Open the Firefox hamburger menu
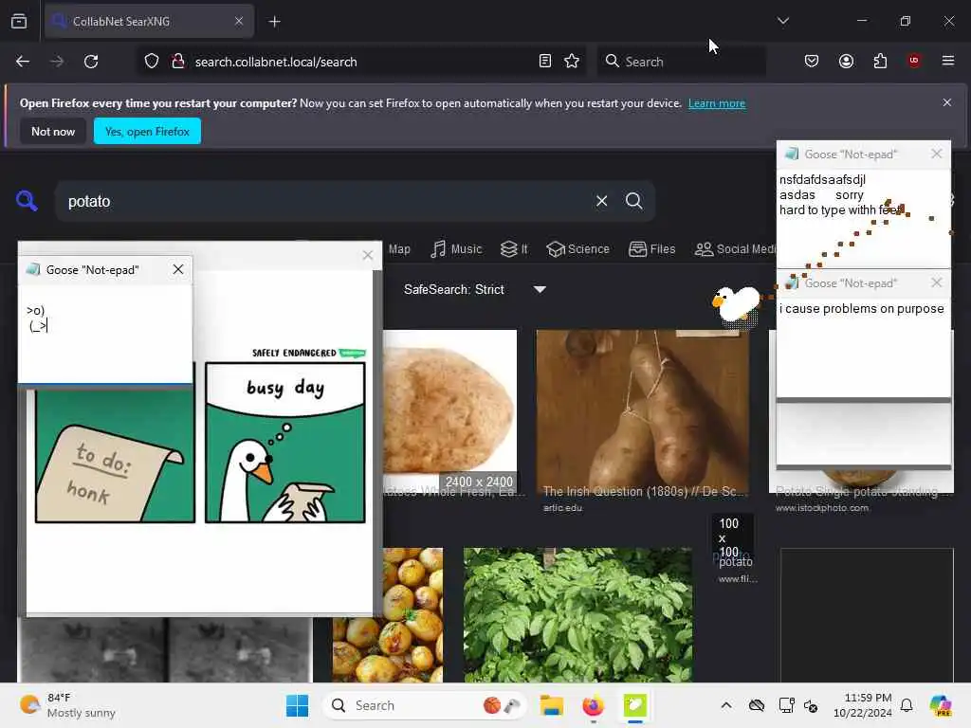Viewport: 971px width, 728px height. 948,61
